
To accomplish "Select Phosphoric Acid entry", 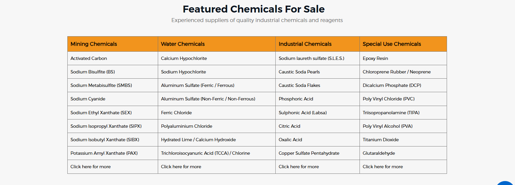I will pyautogui.click(x=296, y=99).
